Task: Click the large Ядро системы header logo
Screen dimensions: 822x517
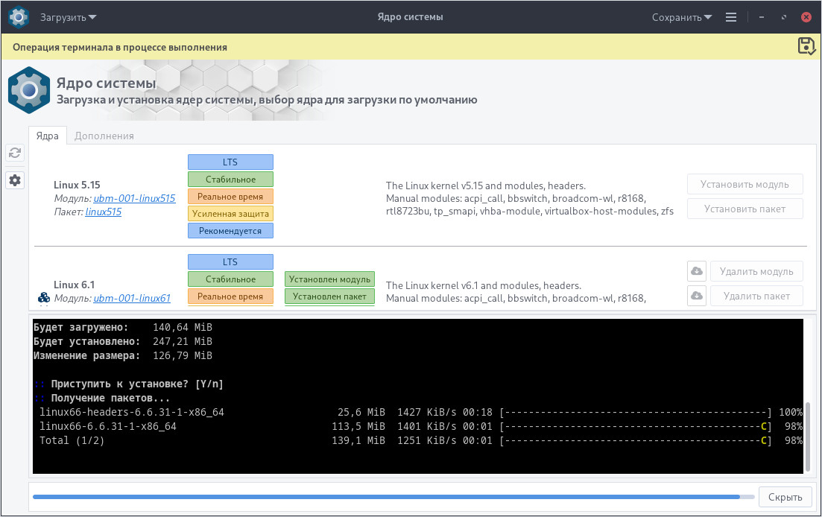Action: [29, 90]
